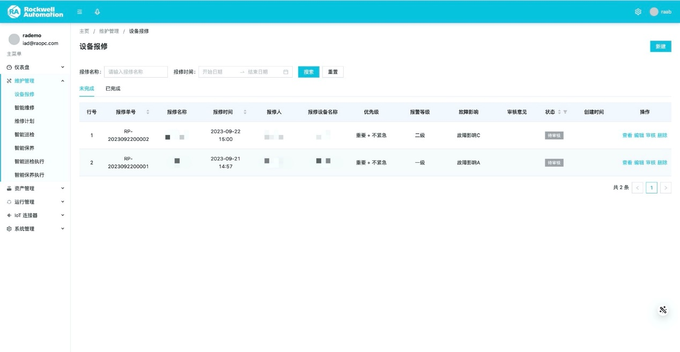The height and width of the screenshot is (352, 680).
Task: Click 审核 link for row 1
Action: (x=651, y=136)
